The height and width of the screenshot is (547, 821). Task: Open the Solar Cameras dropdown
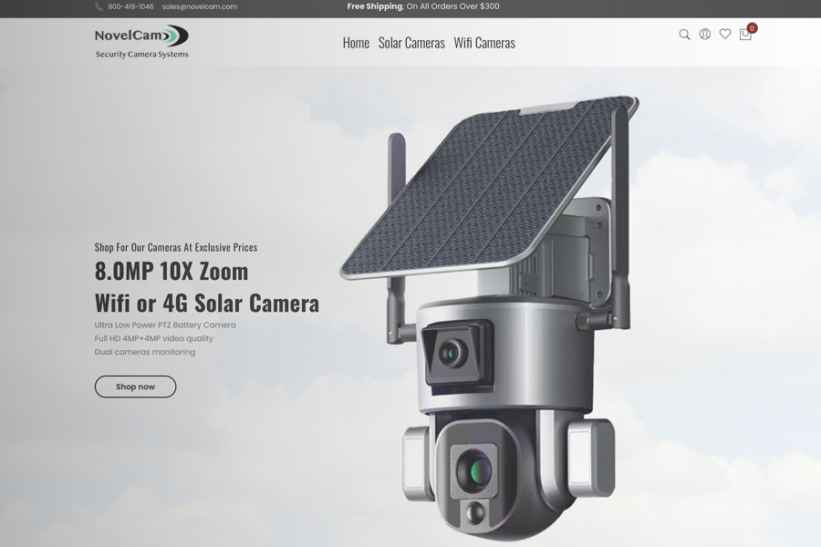[411, 43]
